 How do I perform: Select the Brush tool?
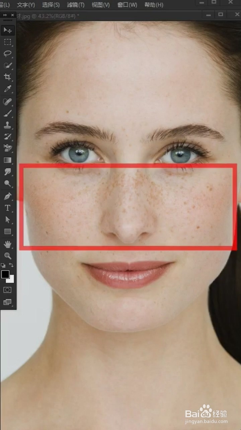click(x=7, y=113)
